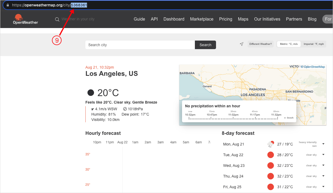Screen dimensions: 333x193
Task: Click the clear sky icon for Wed, Aug 23
Action: click(271, 166)
